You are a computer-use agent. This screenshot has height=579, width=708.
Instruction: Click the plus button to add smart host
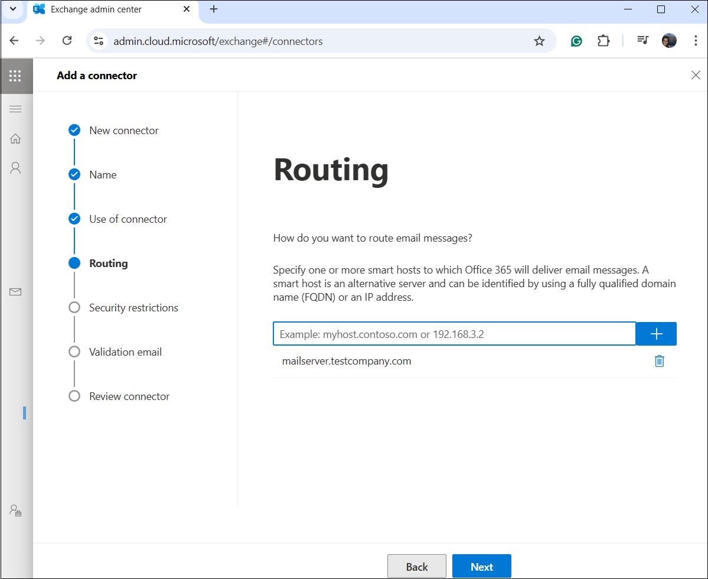656,334
